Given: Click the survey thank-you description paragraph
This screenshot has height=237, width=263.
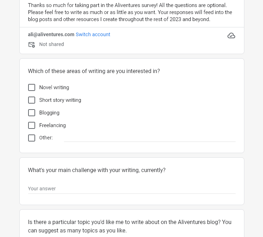Looking at the screenshot, I should click(130, 12).
